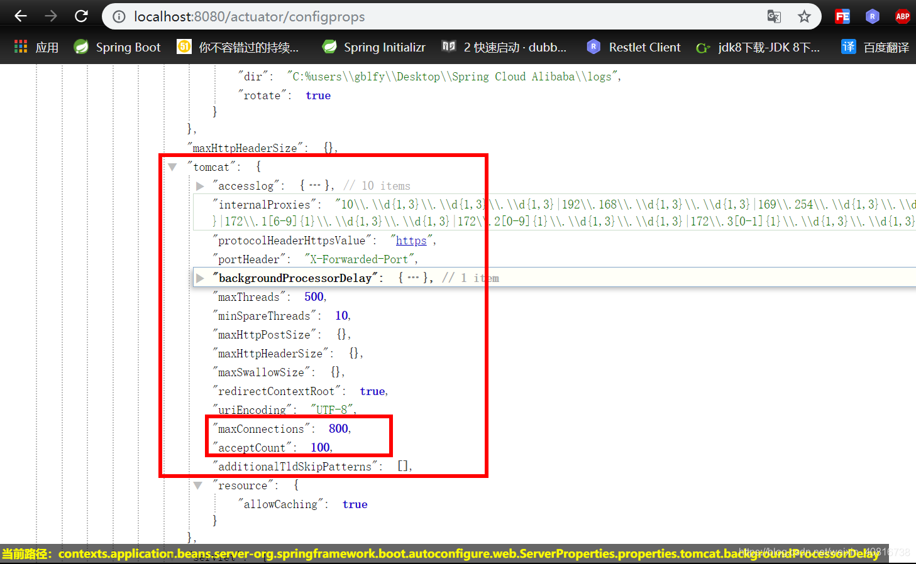The image size is (916, 564).
Task: Click the "backgroundProcessorDelay" key label
Action: pyautogui.click(x=295, y=278)
